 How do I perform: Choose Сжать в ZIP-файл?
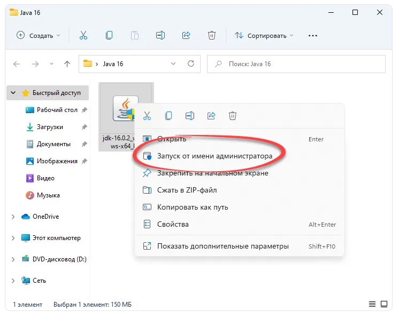(239, 190)
